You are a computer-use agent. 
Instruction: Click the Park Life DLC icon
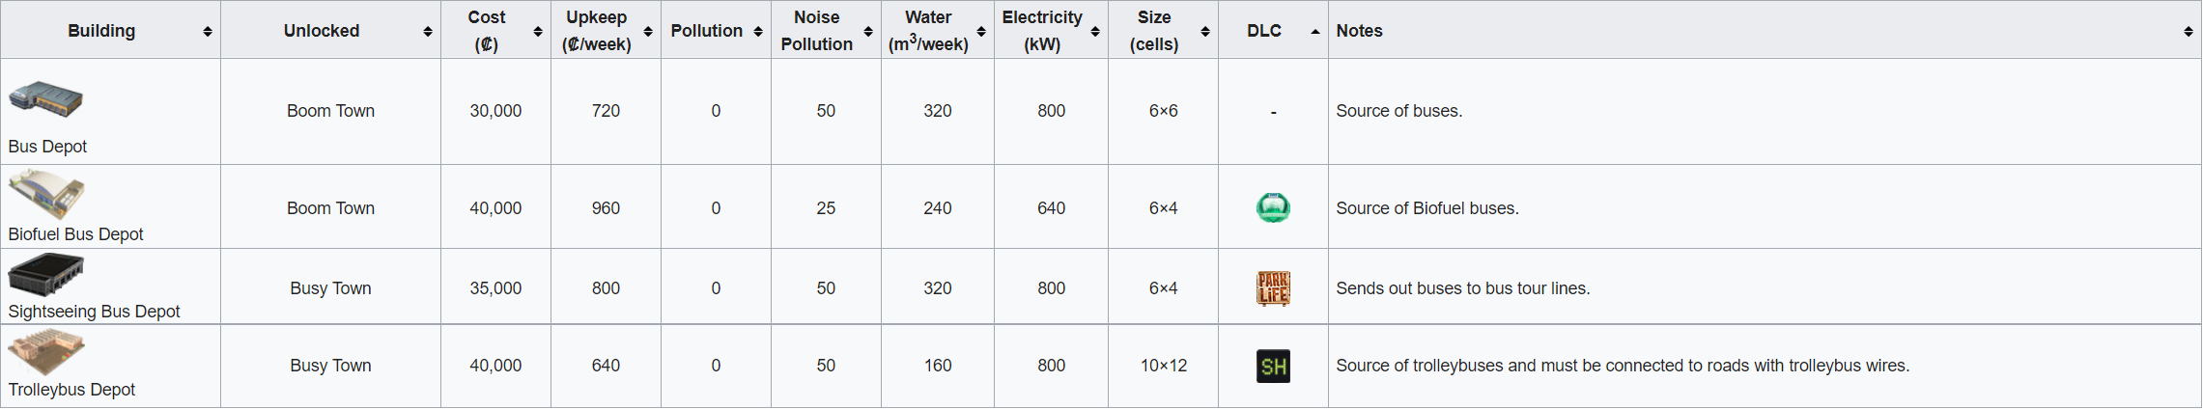click(x=1273, y=288)
